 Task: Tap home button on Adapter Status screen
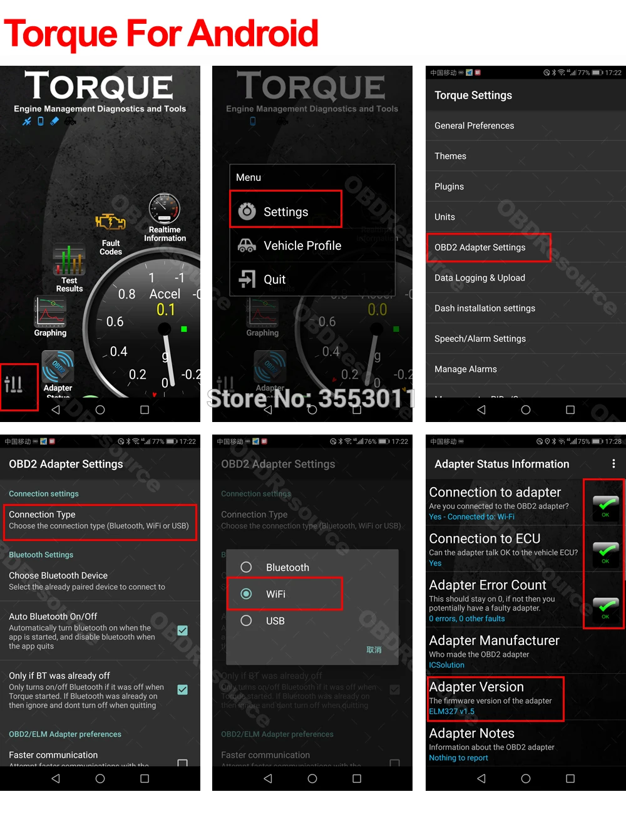point(526,778)
